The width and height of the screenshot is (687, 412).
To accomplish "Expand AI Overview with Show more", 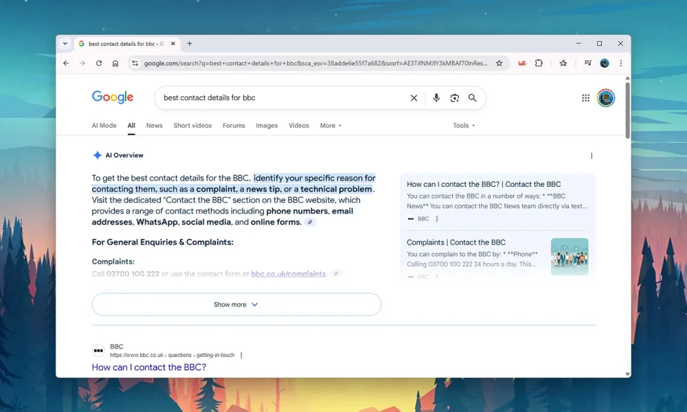I will pyautogui.click(x=236, y=304).
